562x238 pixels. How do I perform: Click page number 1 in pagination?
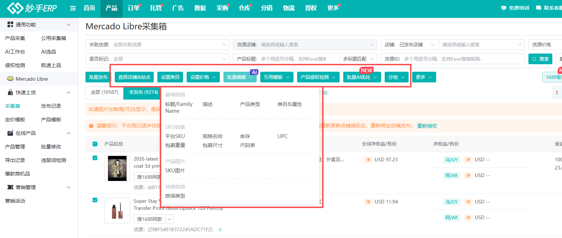point(557,93)
